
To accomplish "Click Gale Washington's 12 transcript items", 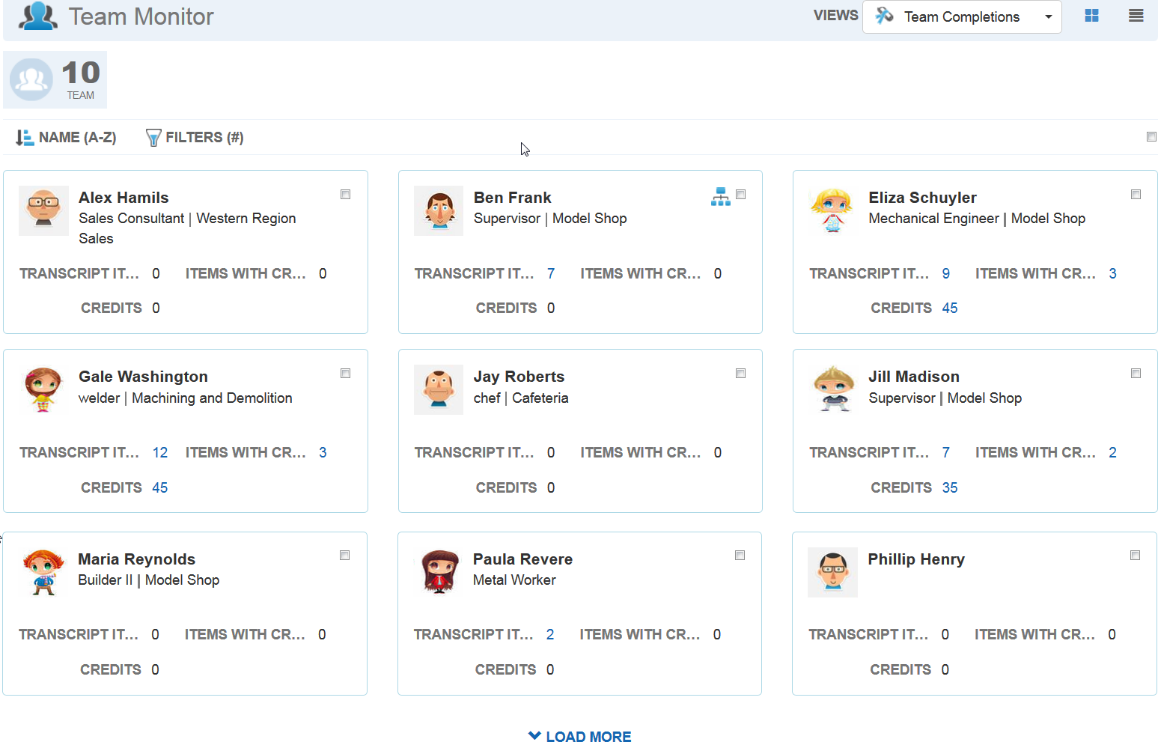I will [160, 452].
